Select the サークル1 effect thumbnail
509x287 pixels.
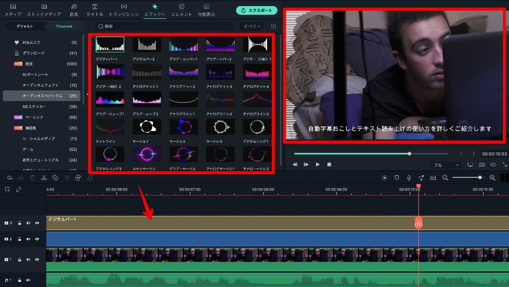point(147,126)
